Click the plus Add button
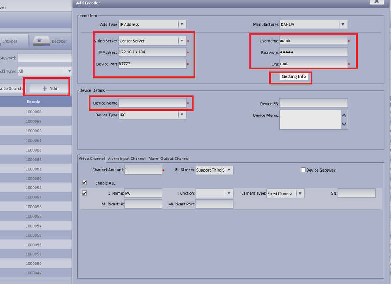This screenshot has width=391, height=284. [48, 89]
